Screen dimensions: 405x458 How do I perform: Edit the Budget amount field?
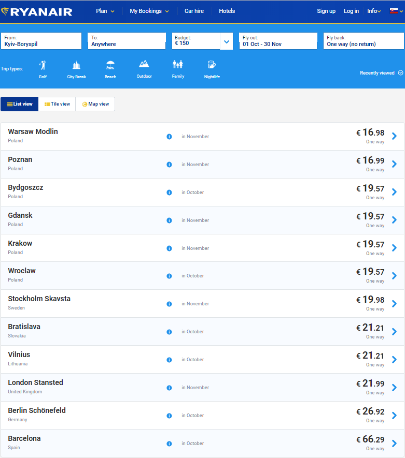tap(196, 41)
